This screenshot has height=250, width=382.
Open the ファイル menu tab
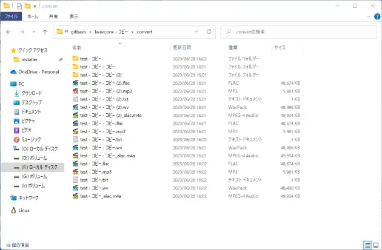point(11,17)
